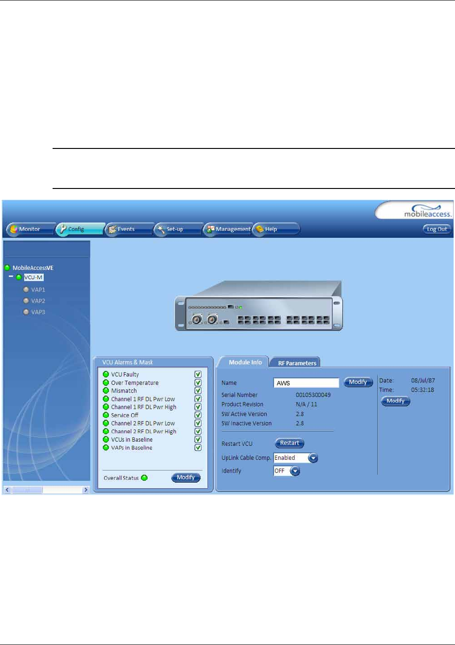Click the VCU device image
Image resolution: width=455 pixels, height=645 pixels.
[x=259, y=306]
